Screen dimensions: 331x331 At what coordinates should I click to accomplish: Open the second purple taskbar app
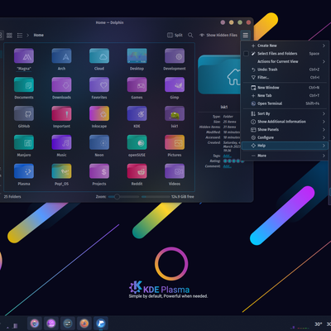(x=51, y=323)
